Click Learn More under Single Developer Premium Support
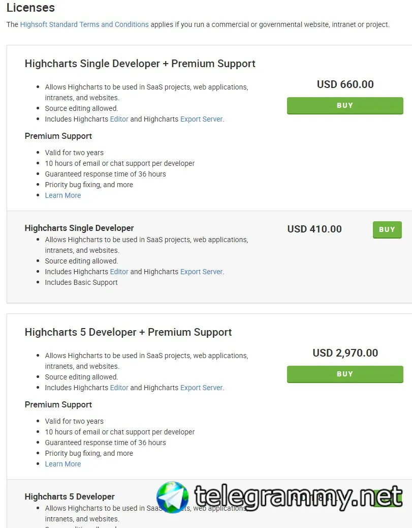This screenshot has width=412, height=528. pos(63,195)
